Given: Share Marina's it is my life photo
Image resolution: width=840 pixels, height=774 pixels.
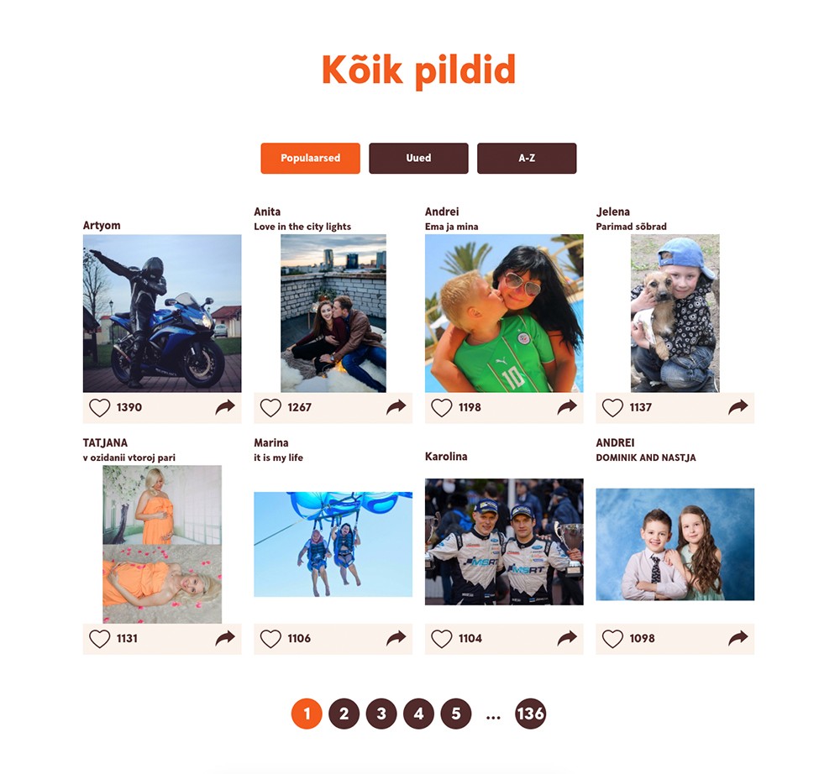Looking at the screenshot, I should (396, 638).
